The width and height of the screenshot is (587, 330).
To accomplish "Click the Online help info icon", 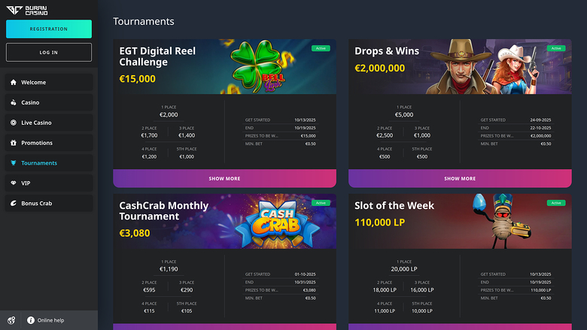I will tap(31, 320).
